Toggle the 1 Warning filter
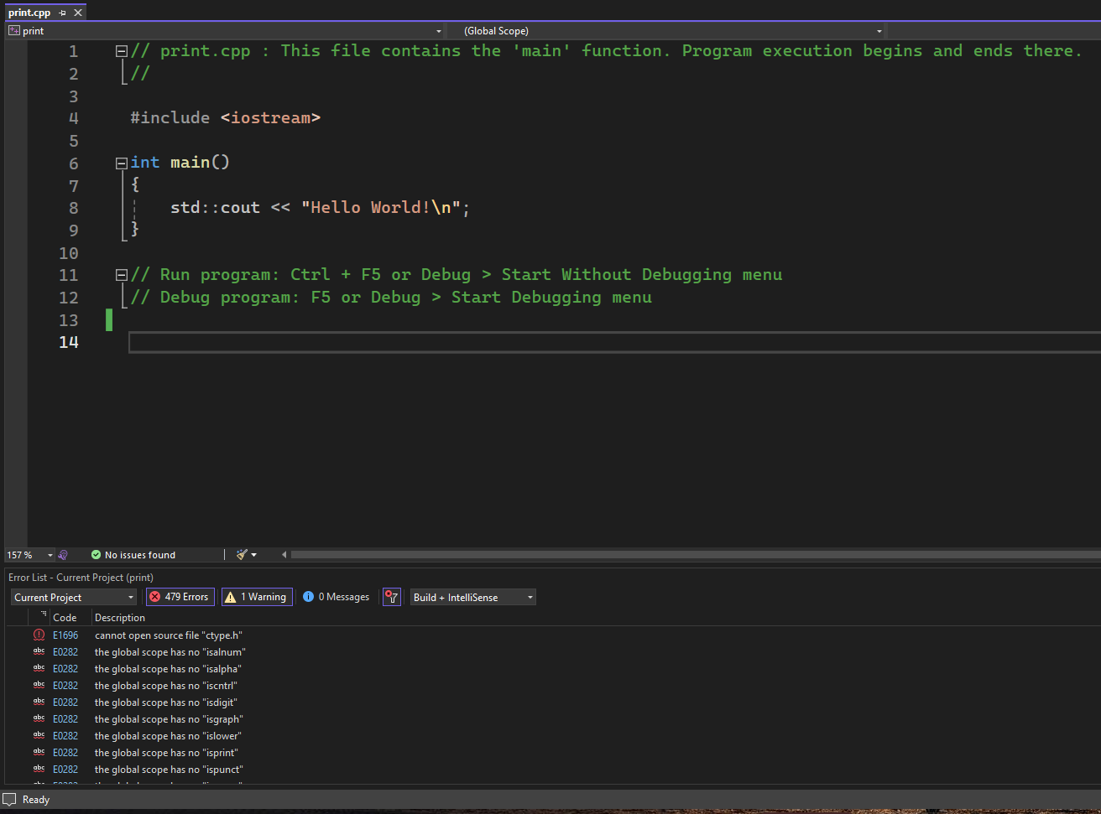The width and height of the screenshot is (1101, 814). (256, 597)
